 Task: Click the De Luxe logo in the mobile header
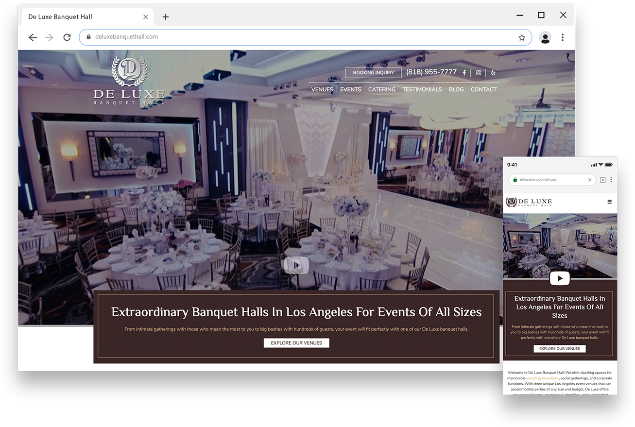pyautogui.click(x=529, y=203)
